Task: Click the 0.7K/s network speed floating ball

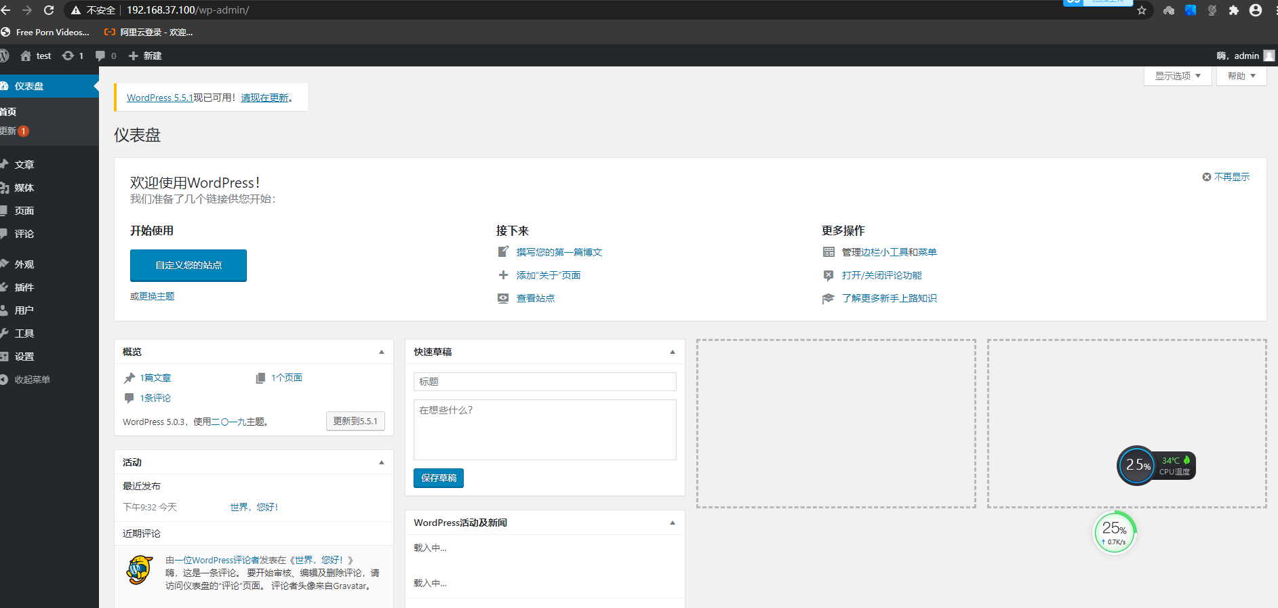Action: pyautogui.click(x=1115, y=533)
